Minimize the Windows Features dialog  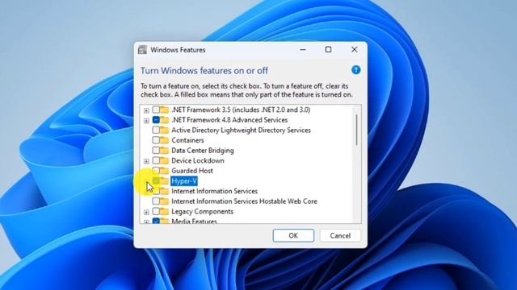(303, 50)
